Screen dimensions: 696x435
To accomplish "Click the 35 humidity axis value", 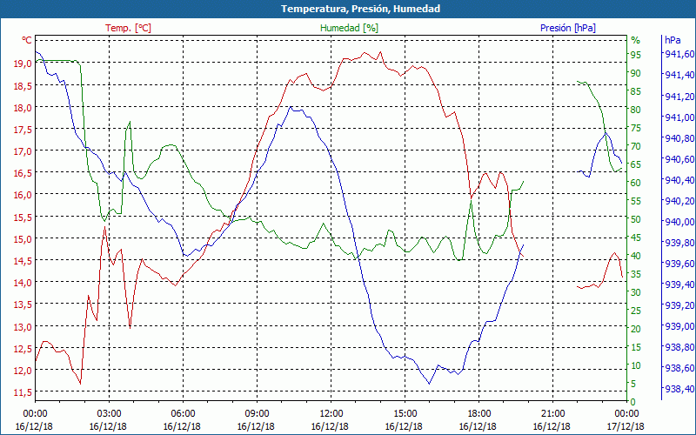I will pyautogui.click(x=636, y=274).
